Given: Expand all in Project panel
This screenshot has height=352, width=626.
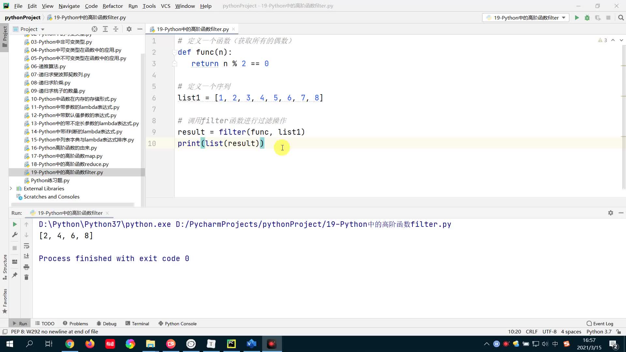Looking at the screenshot, I should [x=105, y=29].
